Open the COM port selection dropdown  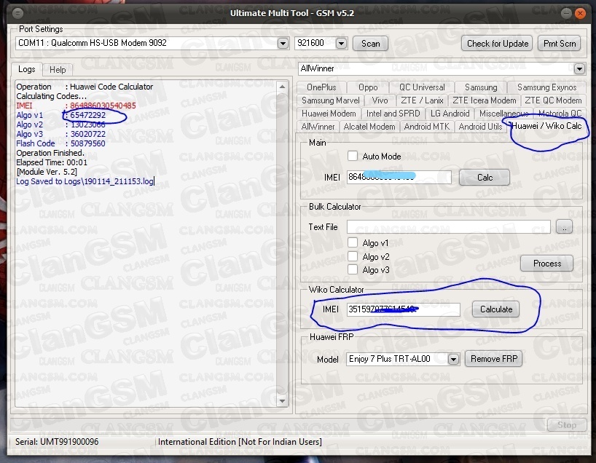[283, 43]
